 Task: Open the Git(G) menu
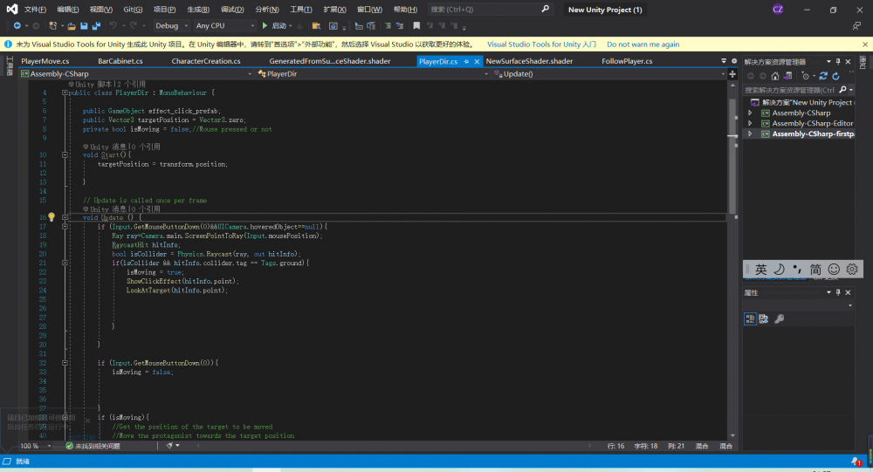[x=133, y=10]
